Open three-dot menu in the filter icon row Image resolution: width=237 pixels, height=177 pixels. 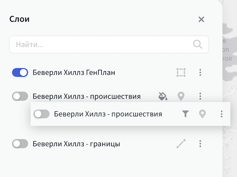(x=222, y=114)
